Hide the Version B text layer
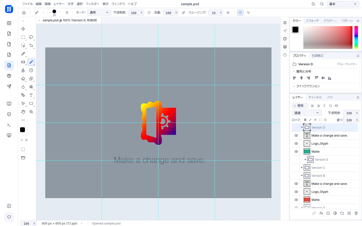Viewport: 362px width, 226px height. point(296,184)
